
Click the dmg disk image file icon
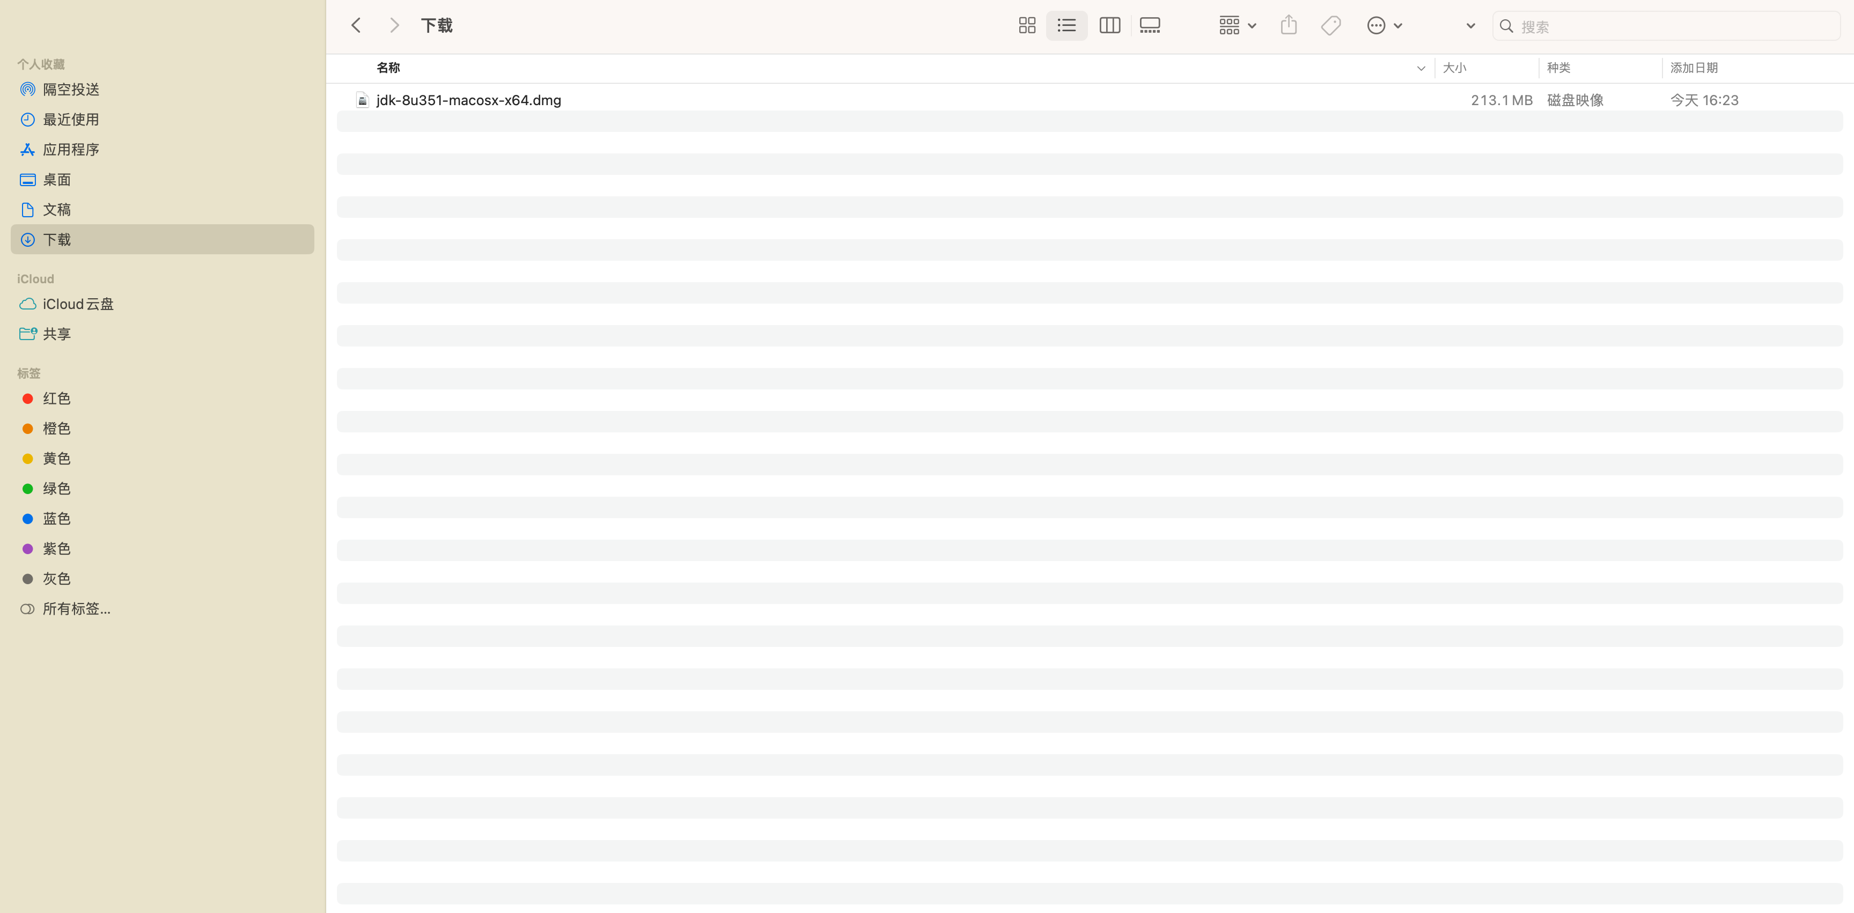(x=363, y=100)
